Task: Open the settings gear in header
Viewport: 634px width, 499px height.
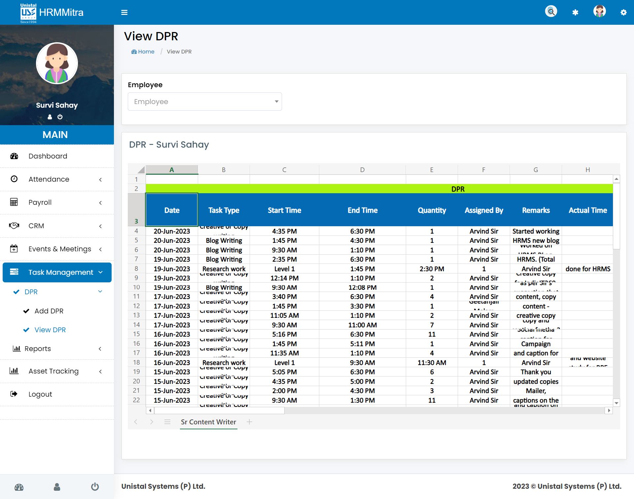Action: pyautogui.click(x=623, y=13)
